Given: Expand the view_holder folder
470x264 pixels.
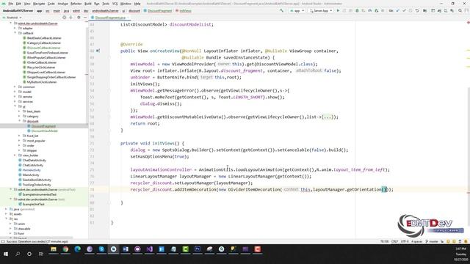Looking at the screenshot, I should 15,155.
